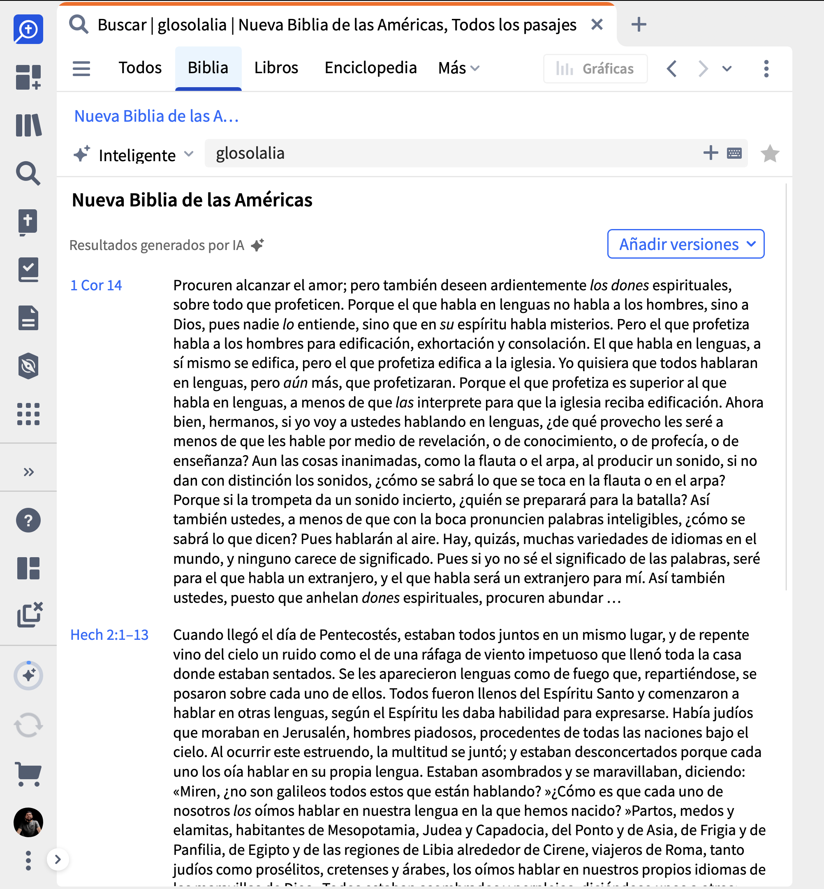Open sidebar vertical three-dot menu
824x889 pixels.
point(28,861)
